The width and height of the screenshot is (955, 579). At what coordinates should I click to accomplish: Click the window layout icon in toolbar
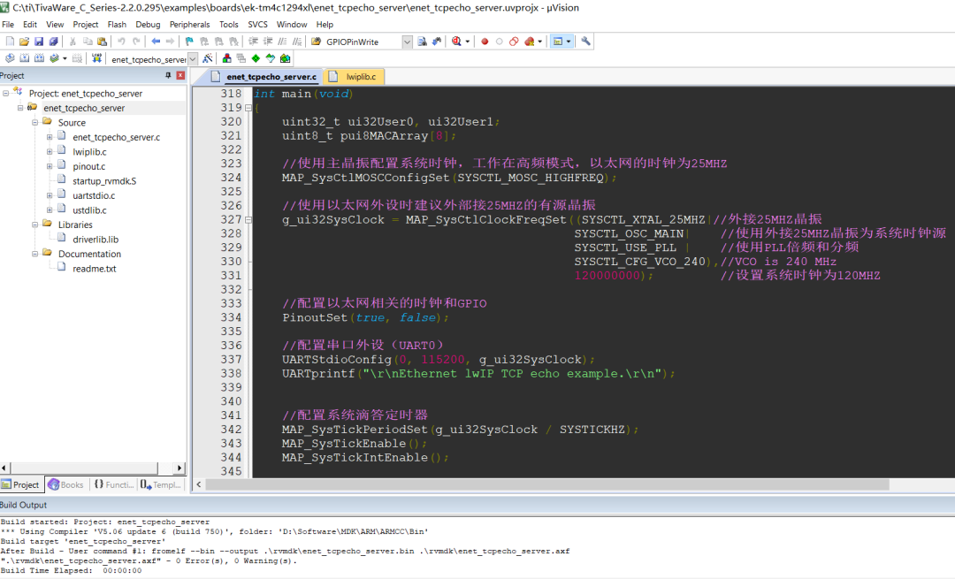[x=558, y=42]
